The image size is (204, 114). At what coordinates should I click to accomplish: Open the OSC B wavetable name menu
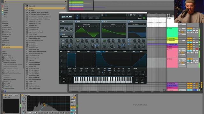[x=113, y=24]
